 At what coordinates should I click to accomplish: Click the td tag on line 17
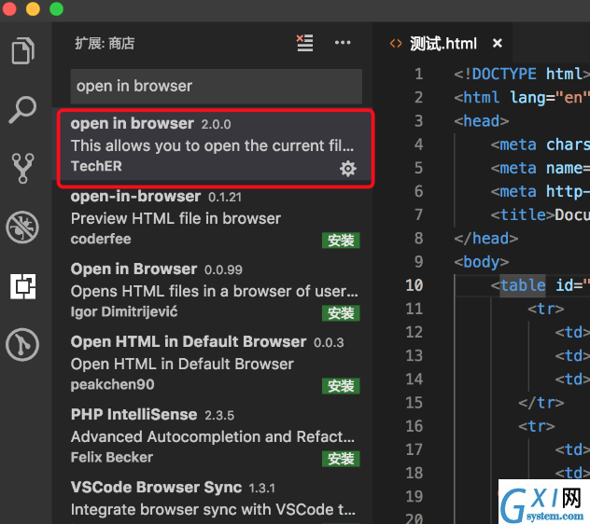pos(572,449)
